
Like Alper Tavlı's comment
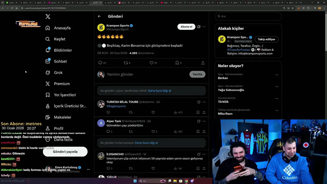[153, 132]
